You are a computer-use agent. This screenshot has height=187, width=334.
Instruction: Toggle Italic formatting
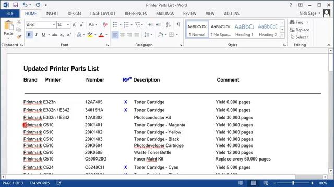[x=36, y=35]
